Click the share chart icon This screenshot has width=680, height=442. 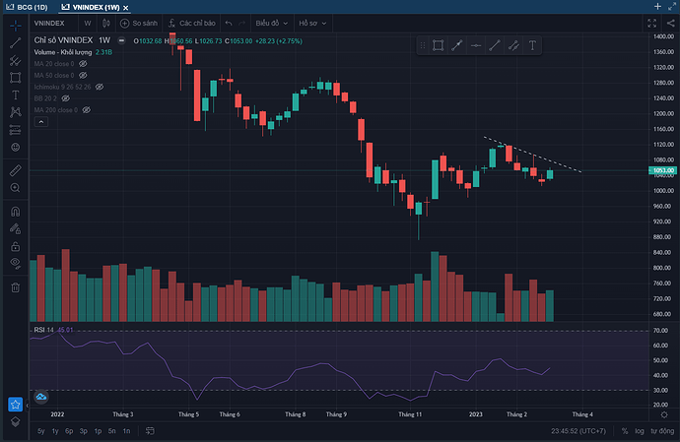click(670, 22)
